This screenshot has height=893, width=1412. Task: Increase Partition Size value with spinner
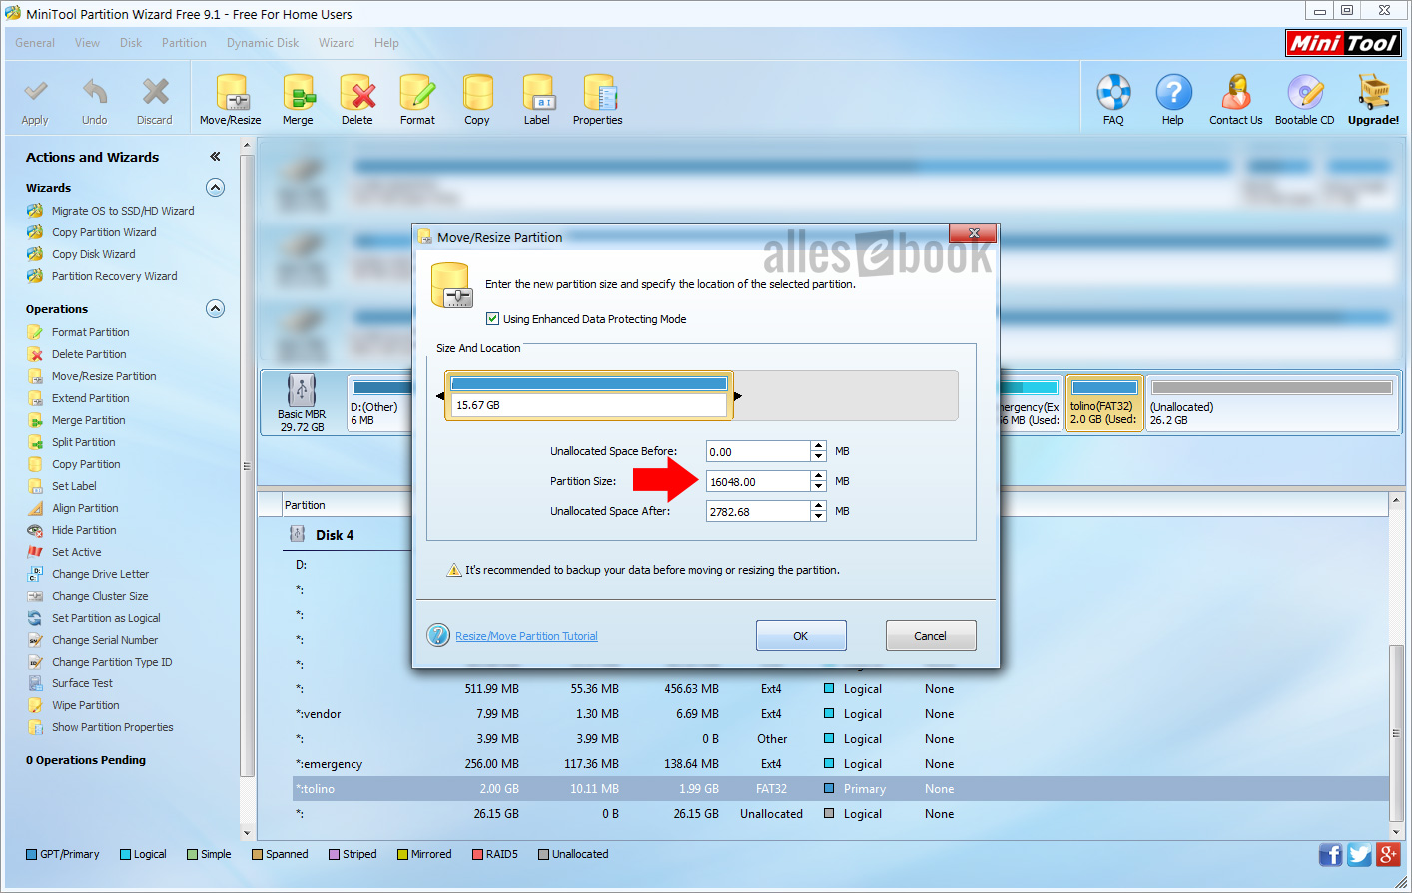tap(819, 476)
